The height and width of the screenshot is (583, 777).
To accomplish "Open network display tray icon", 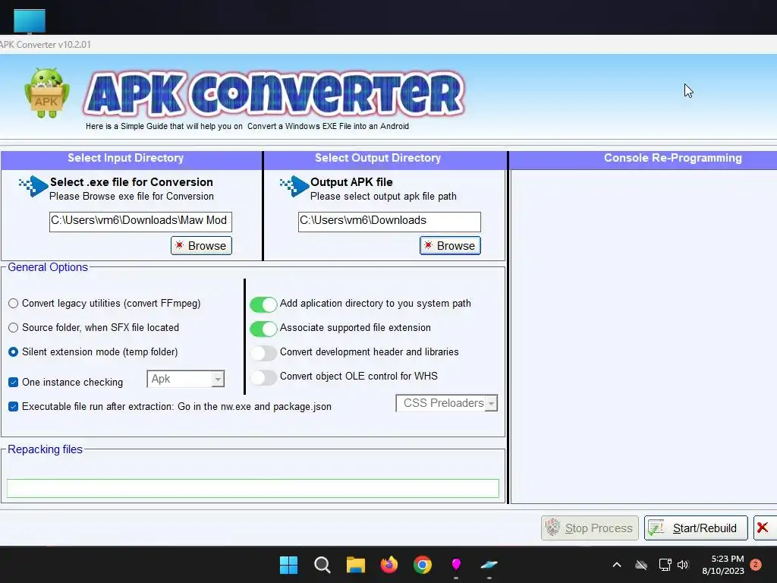I will 665,565.
